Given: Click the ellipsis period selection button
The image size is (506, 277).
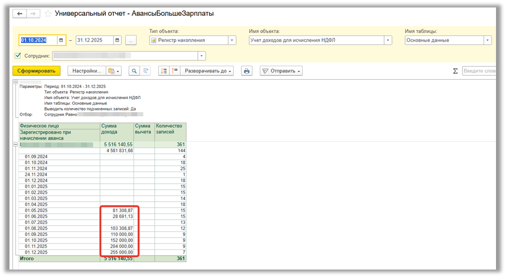Looking at the screenshot, I should 131,40.
